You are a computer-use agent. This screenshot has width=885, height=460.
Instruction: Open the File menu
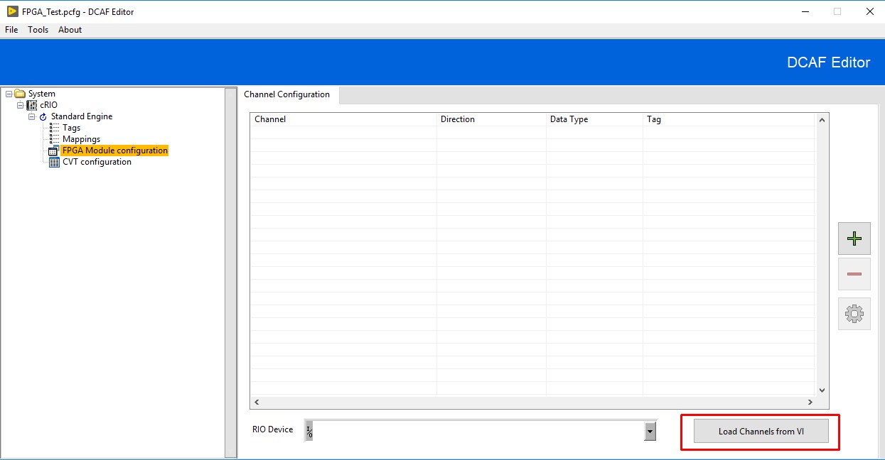(11, 30)
